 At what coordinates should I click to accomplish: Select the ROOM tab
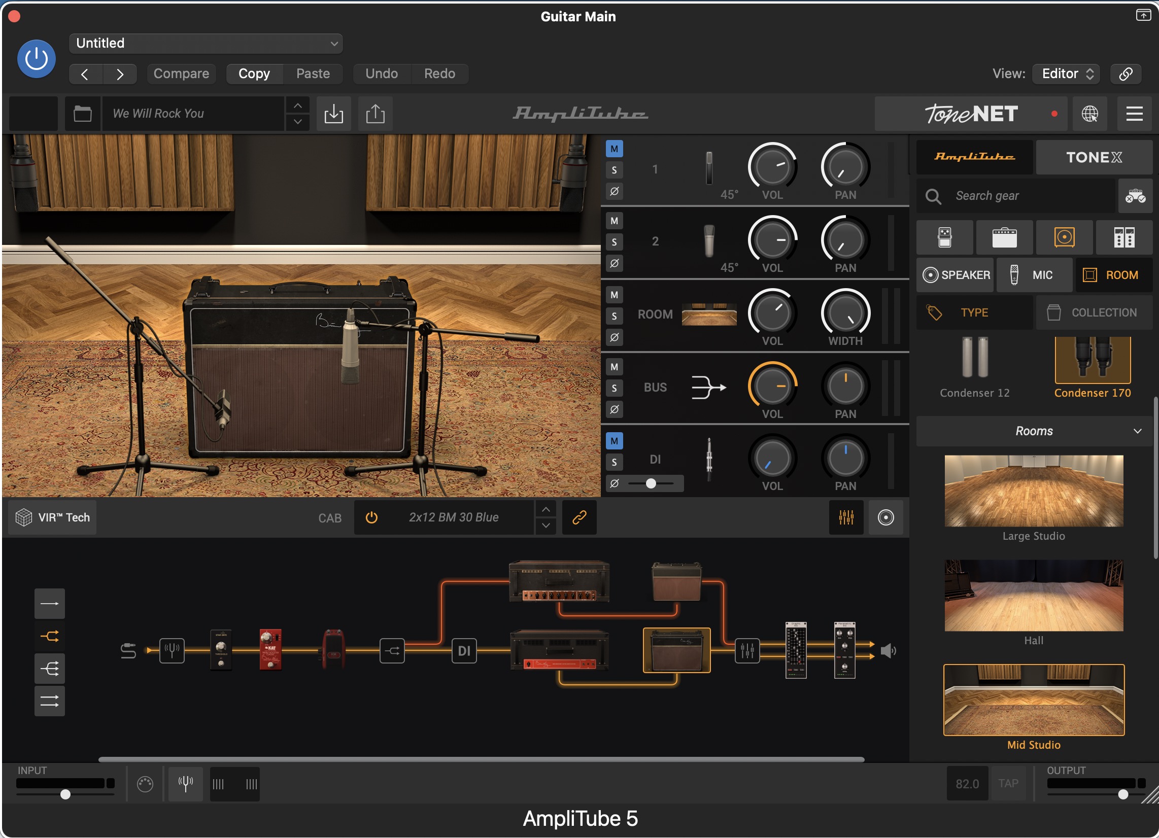(1114, 275)
